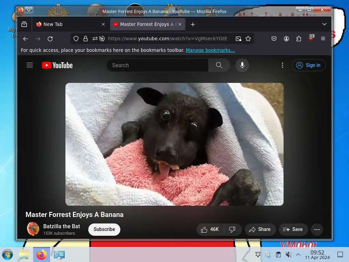Open Firefox application hamburger menu
This screenshot has width=349, height=262.
pyautogui.click(x=323, y=39)
